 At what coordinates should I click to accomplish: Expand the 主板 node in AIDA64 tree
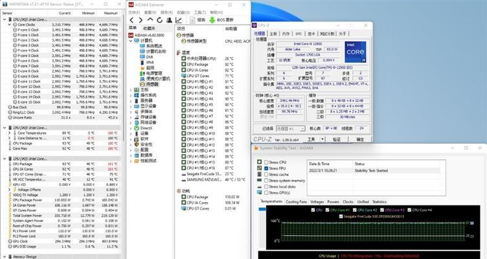[131, 90]
